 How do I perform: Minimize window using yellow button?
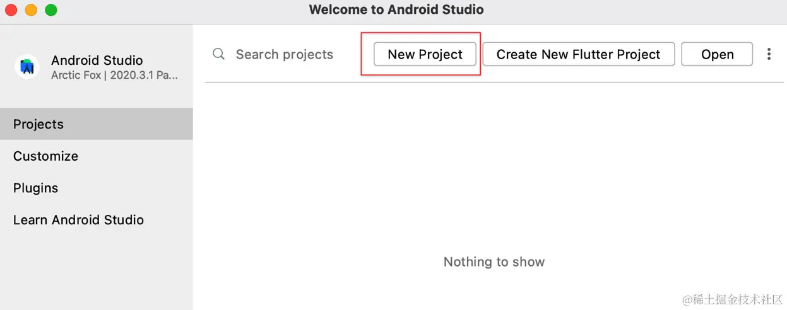click(x=31, y=10)
